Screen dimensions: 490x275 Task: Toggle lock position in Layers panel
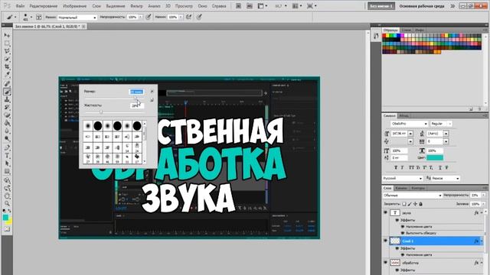pos(415,204)
